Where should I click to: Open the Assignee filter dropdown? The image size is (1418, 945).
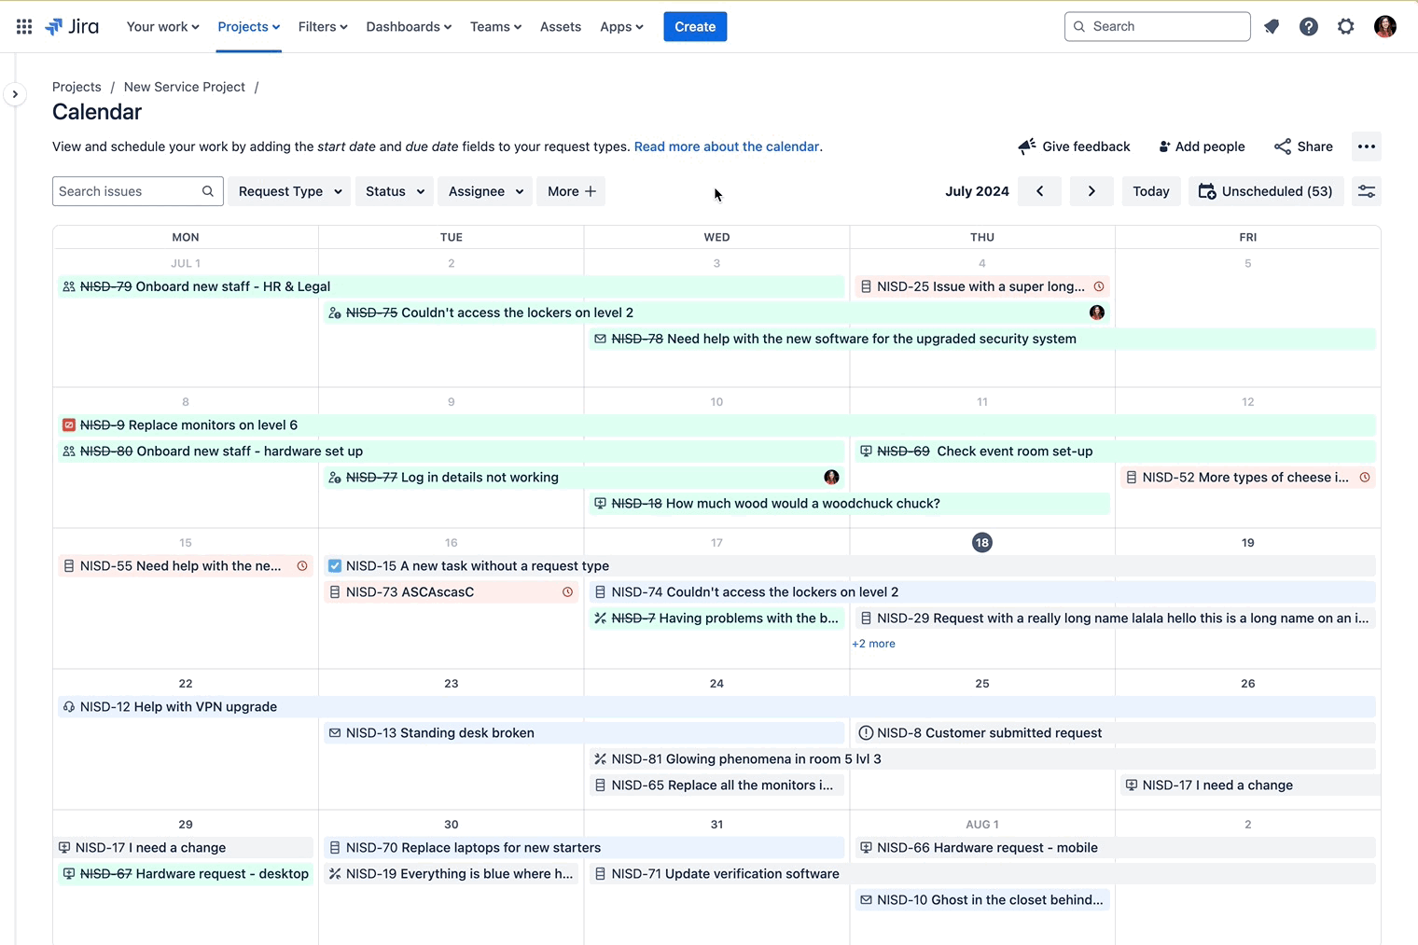484,191
